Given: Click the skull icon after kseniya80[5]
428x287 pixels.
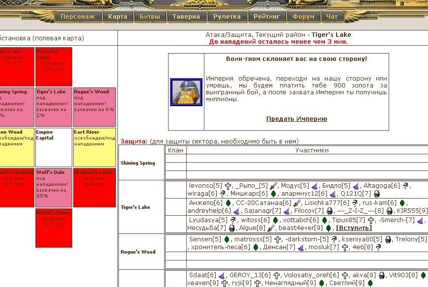Looking at the screenshot, I should click(388, 239).
